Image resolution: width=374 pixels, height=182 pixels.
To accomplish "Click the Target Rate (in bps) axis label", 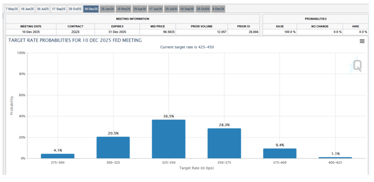I will (x=196, y=168).
